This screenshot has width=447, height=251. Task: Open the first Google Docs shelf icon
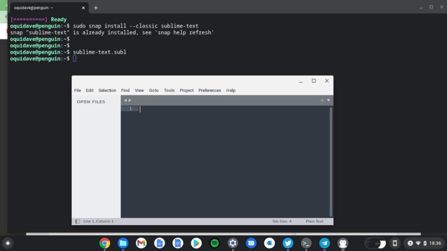(159, 243)
